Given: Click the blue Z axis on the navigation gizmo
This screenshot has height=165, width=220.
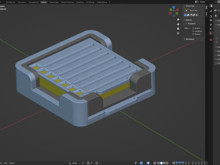Looking at the screenshot, I should 174,7.
